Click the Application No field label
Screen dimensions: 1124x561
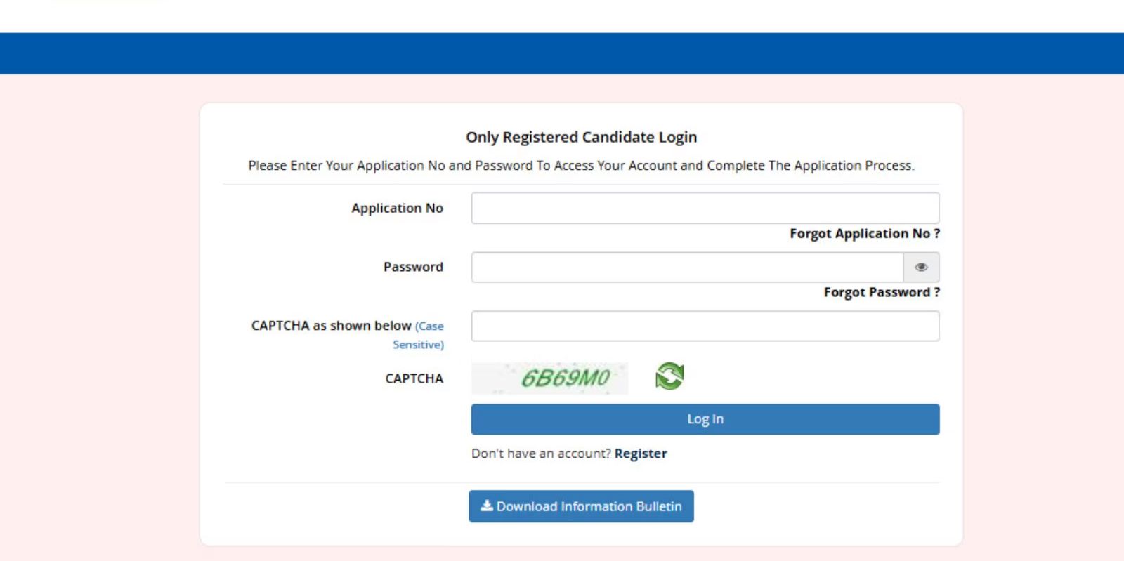[397, 209]
